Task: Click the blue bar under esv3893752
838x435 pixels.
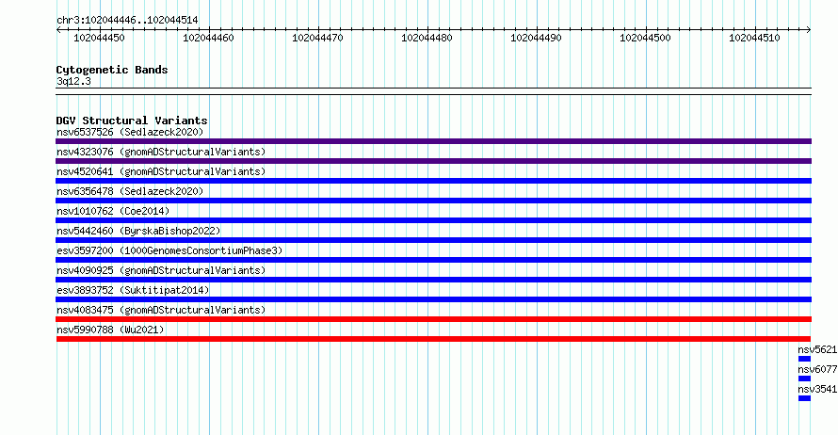Action: (x=433, y=299)
